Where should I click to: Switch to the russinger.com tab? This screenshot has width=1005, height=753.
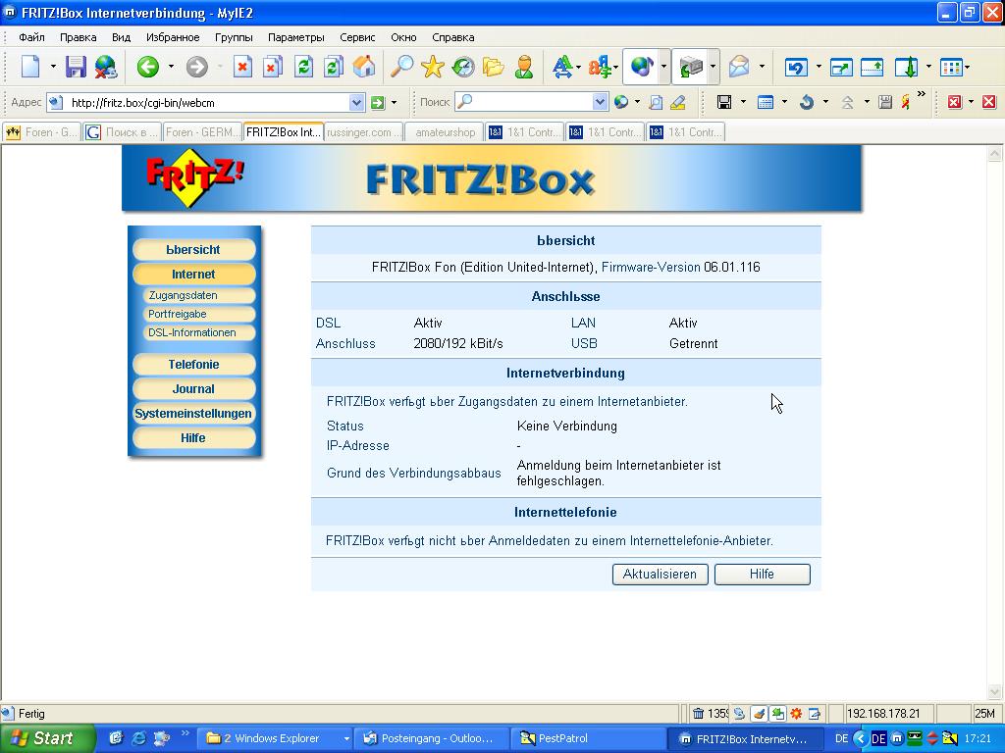click(x=364, y=132)
